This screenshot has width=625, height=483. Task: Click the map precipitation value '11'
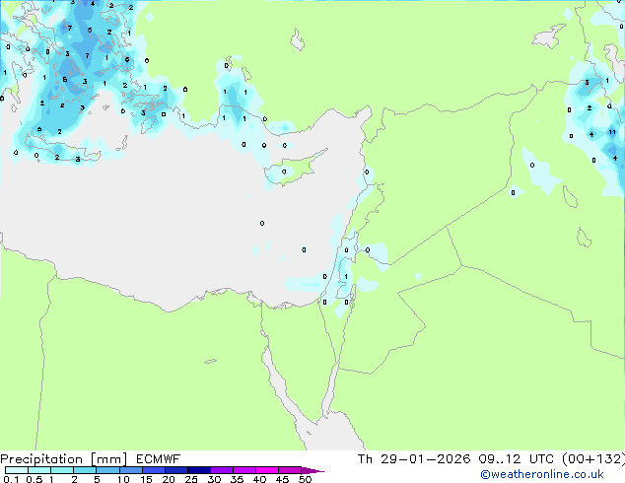pos(612,132)
